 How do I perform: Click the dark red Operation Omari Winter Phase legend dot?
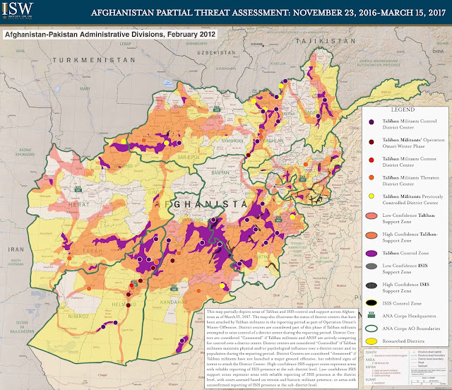pos(371,141)
